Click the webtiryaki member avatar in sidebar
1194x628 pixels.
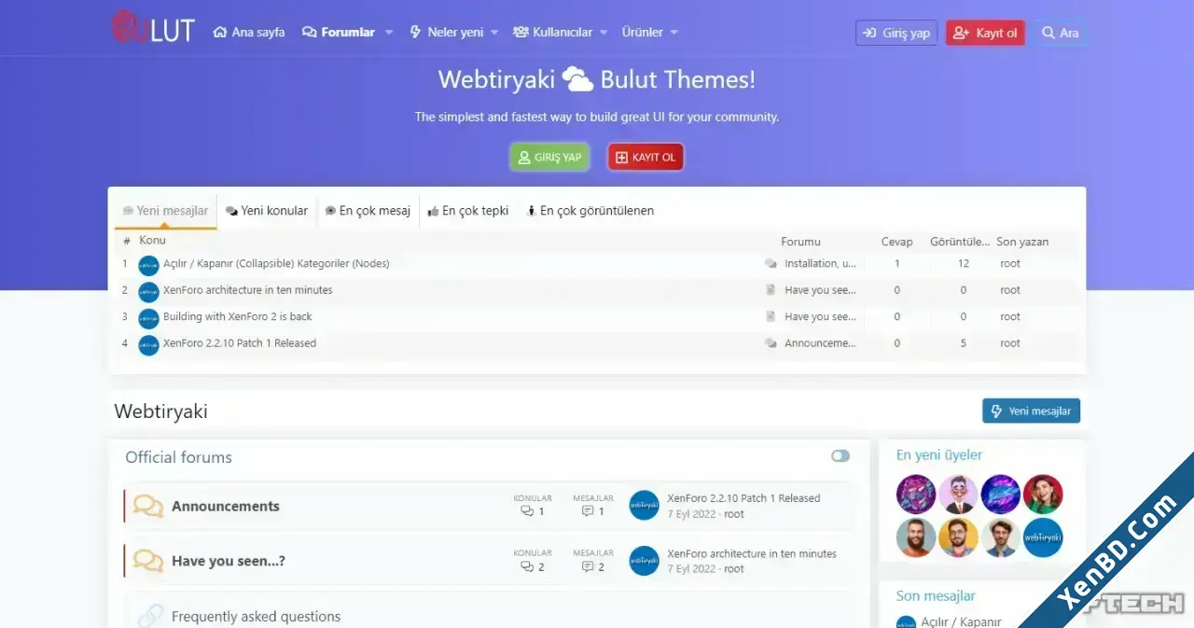click(x=1043, y=538)
